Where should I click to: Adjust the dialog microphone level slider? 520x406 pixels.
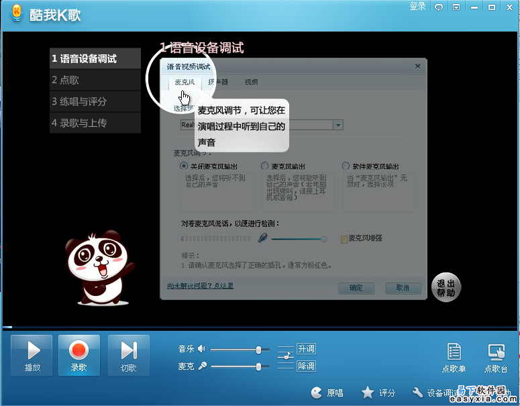pyautogui.click(x=299, y=239)
